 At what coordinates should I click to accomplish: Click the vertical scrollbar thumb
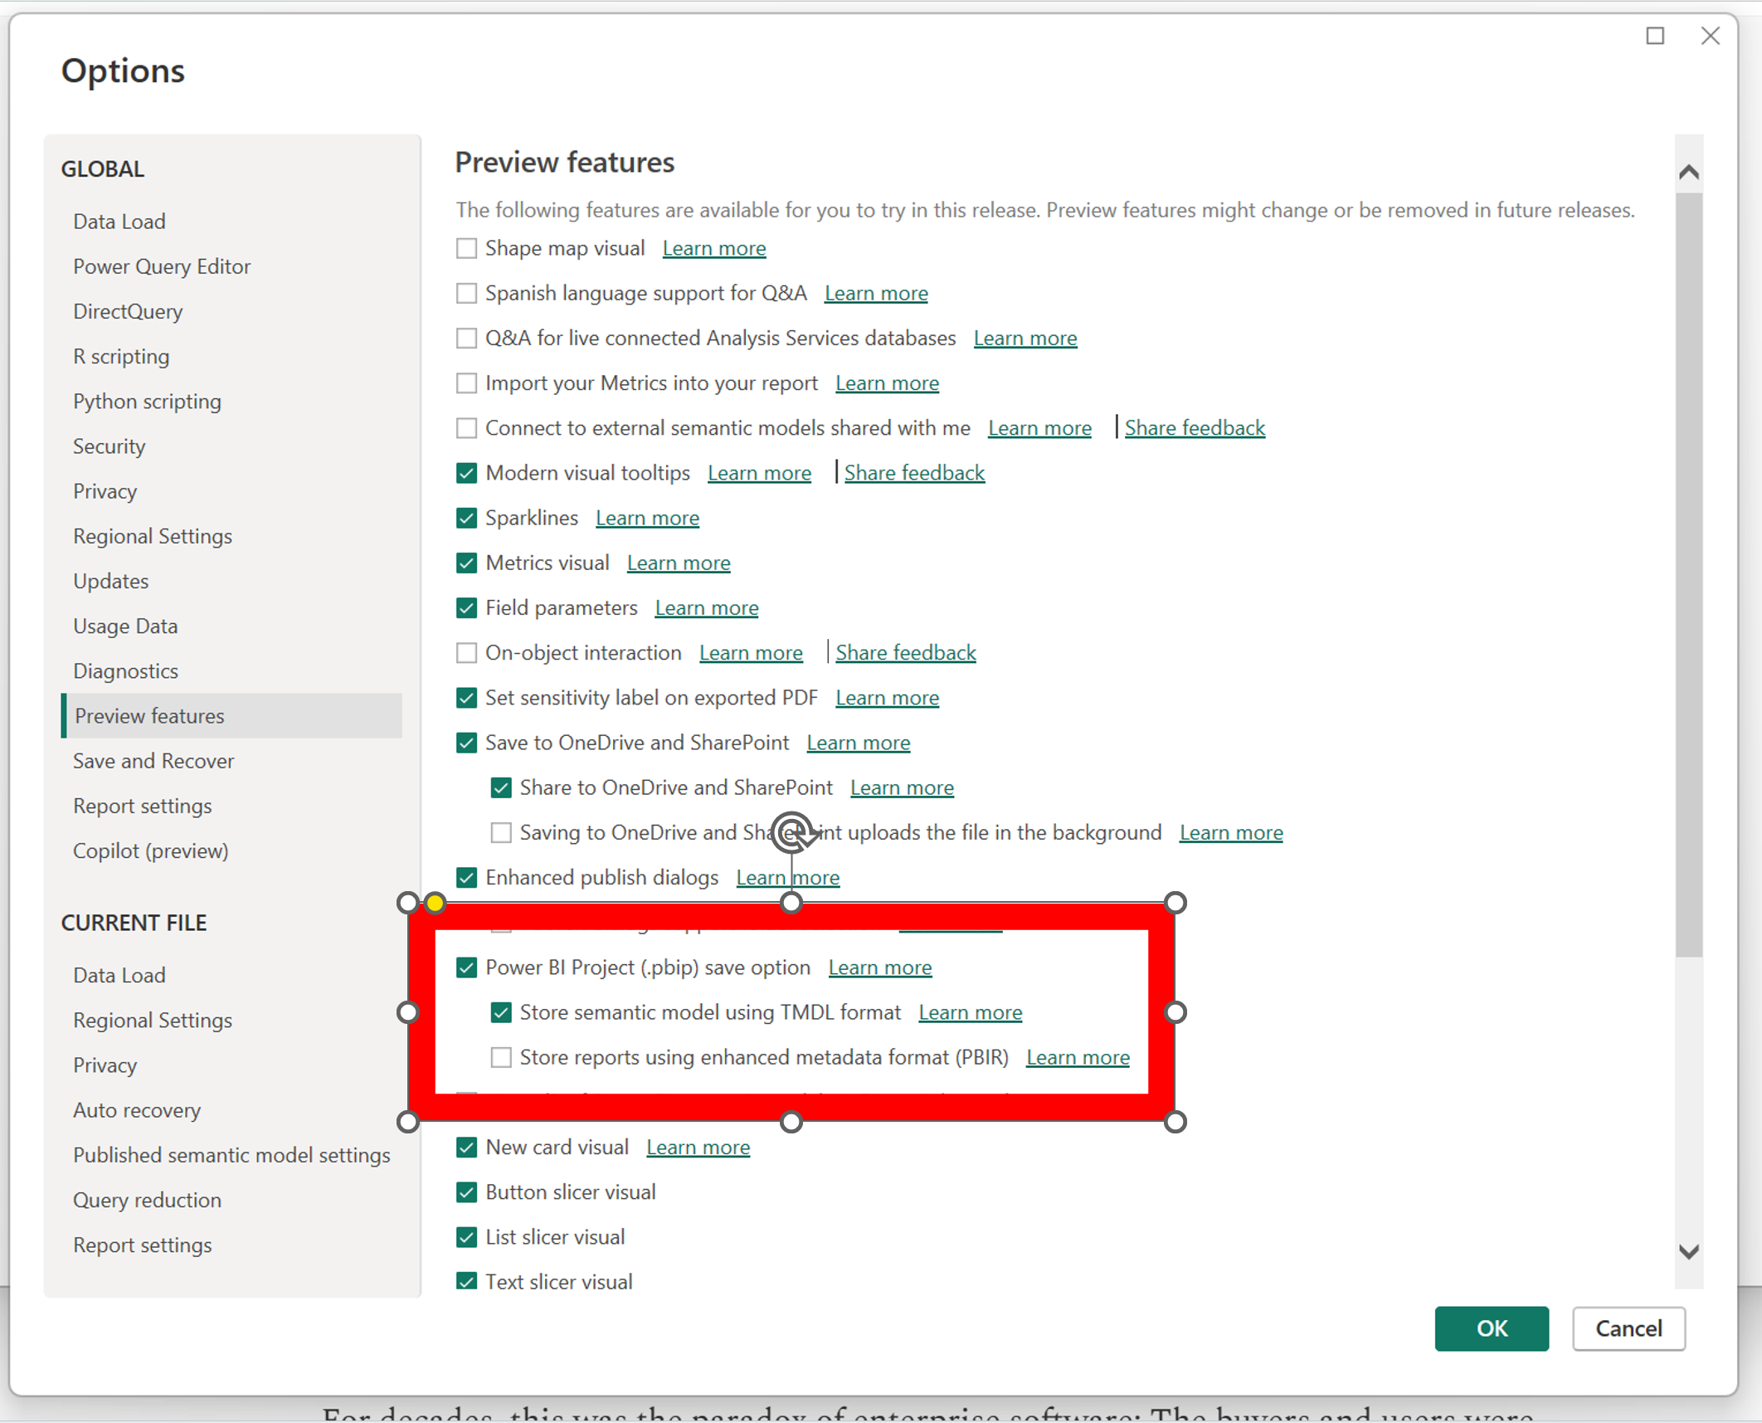[x=1689, y=575]
